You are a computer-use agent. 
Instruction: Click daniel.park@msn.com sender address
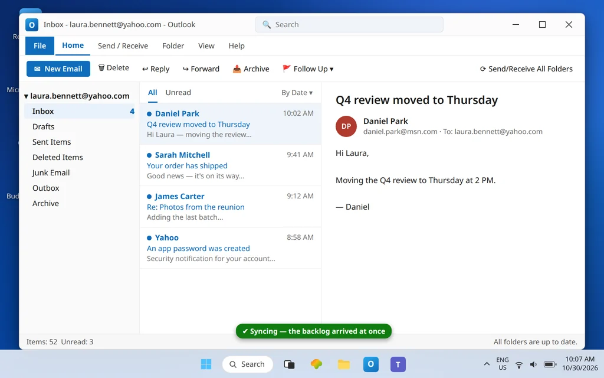401,132
